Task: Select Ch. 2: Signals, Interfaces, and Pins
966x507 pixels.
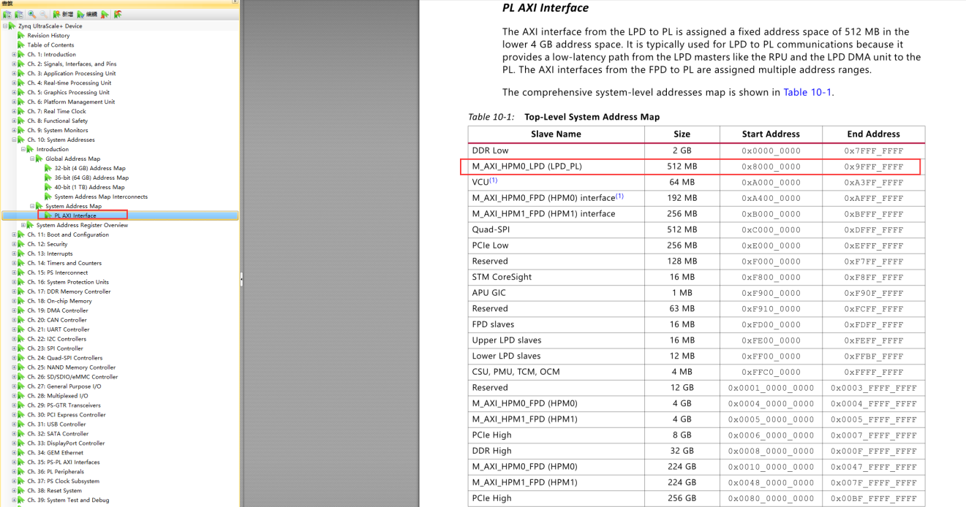Action: click(72, 64)
